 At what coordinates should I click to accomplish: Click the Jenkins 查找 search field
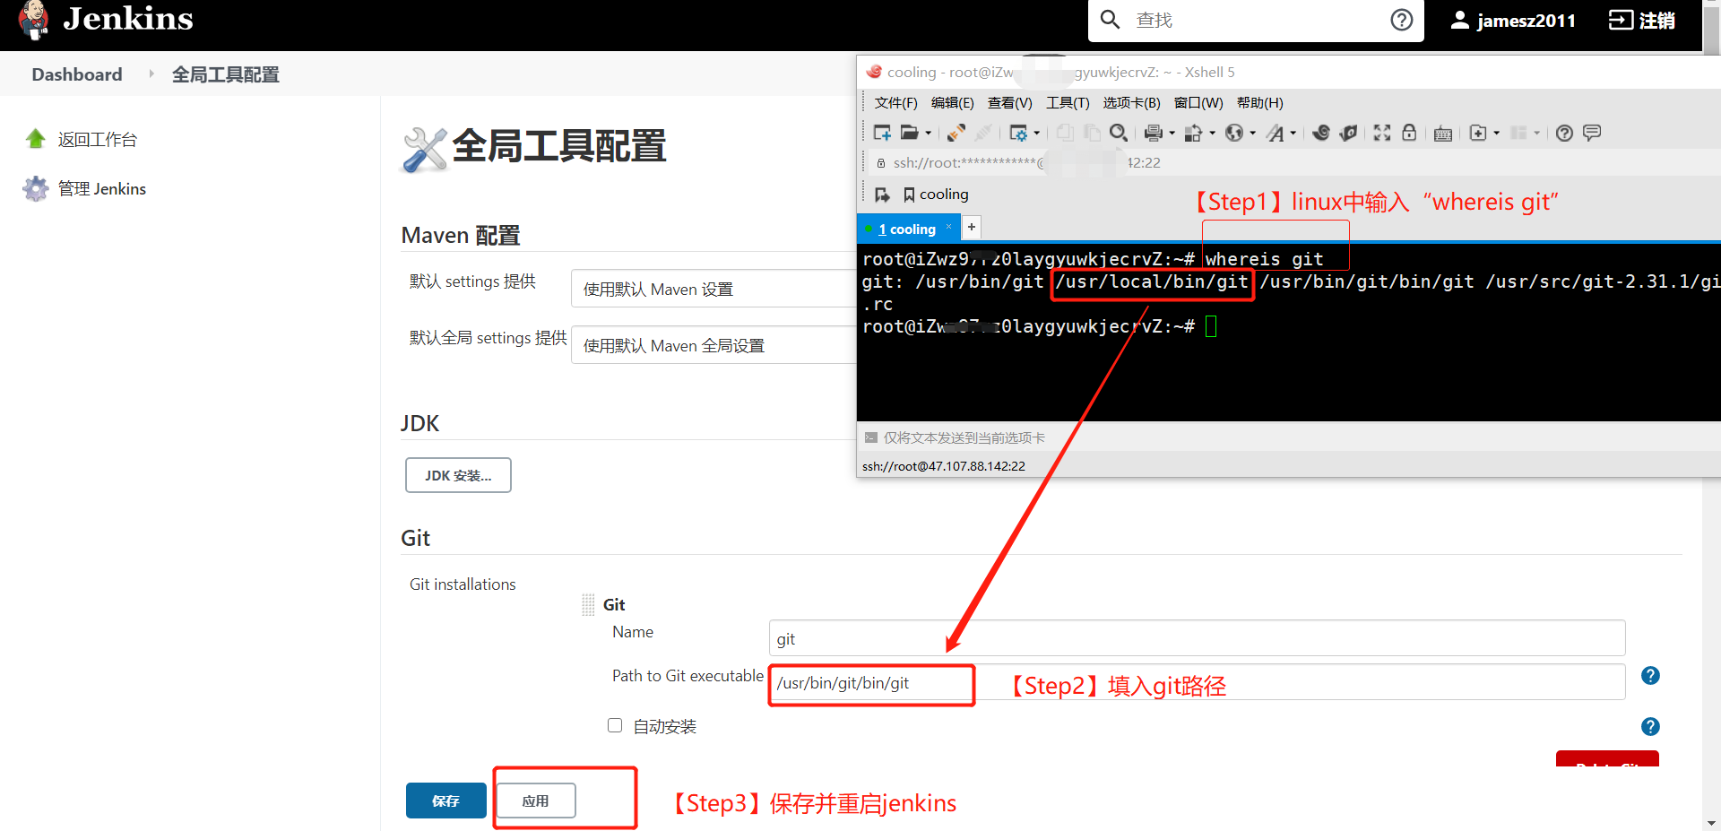tap(1255, 20)
